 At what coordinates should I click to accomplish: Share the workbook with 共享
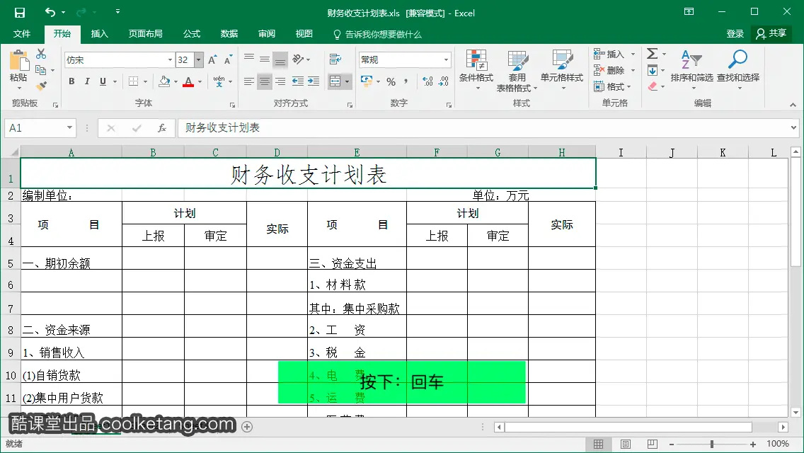771,34
